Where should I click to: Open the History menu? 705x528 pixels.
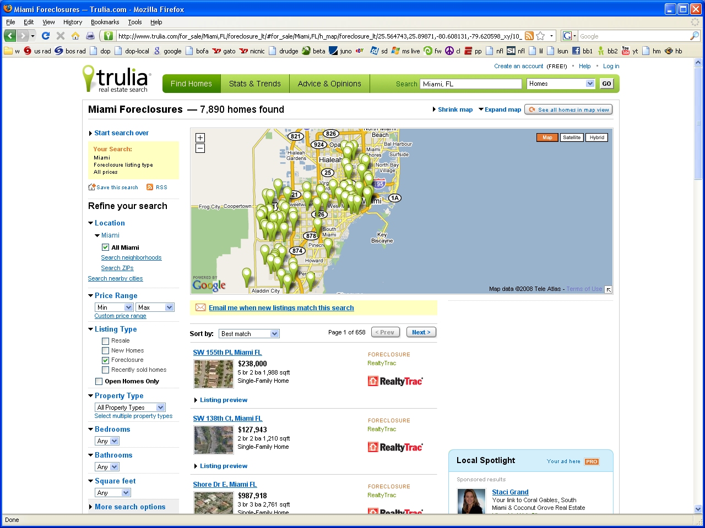(x=73, y=22)
